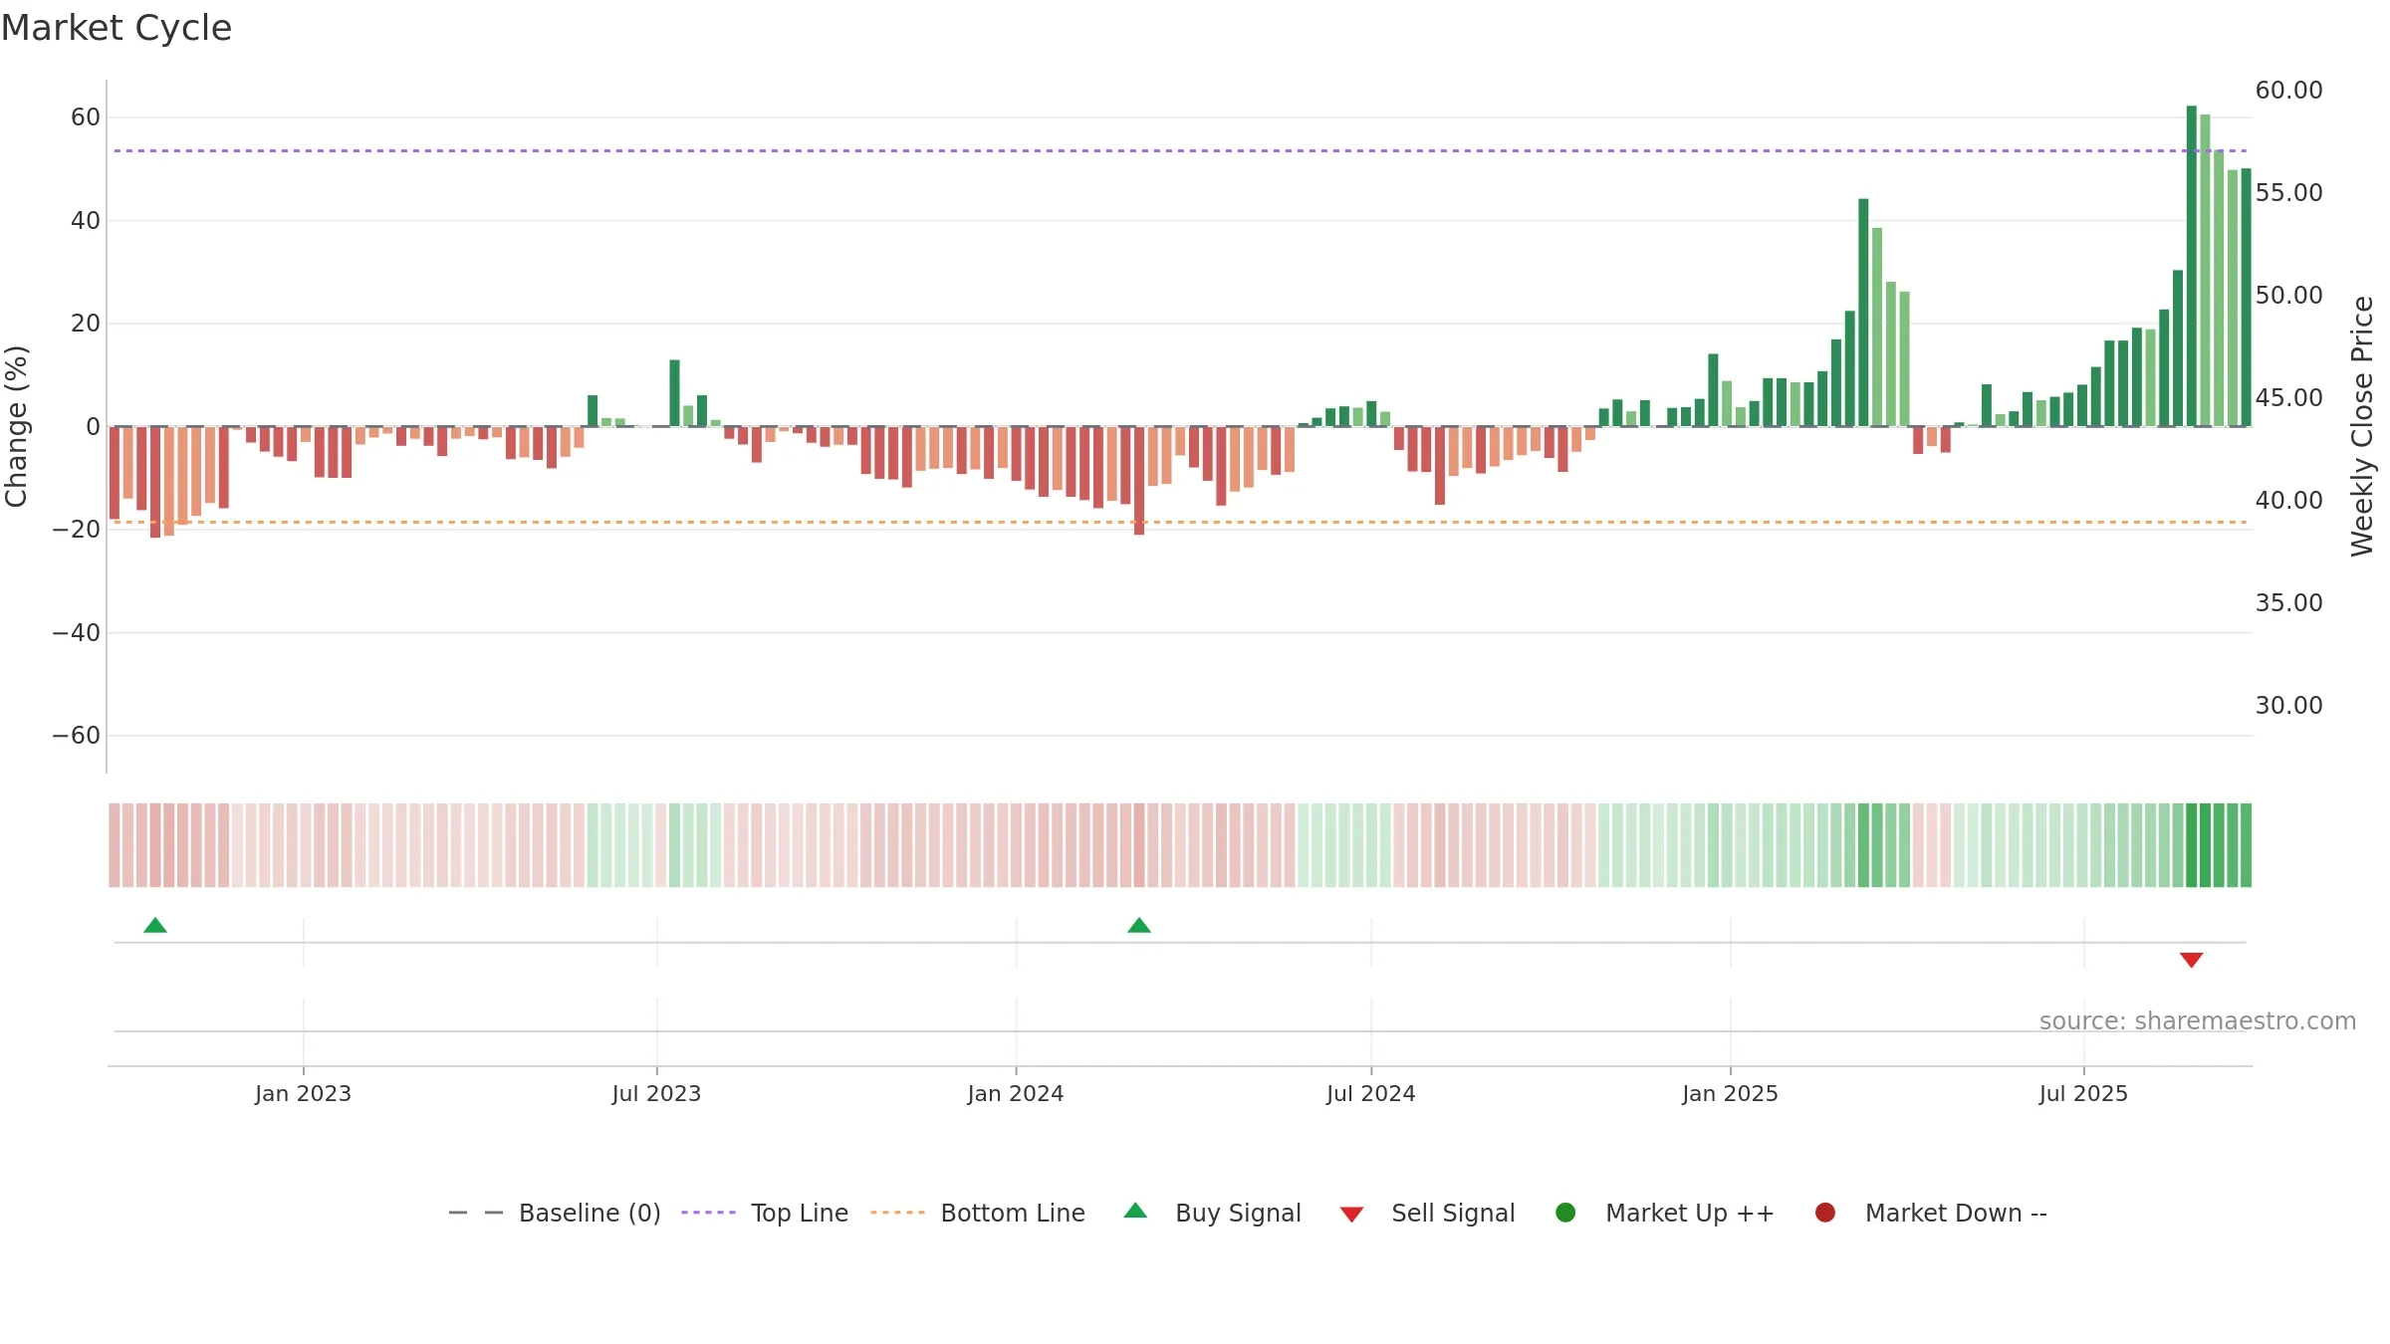
Task: Click the Jan 2024 axis label
Action: click(1016, 1094)
